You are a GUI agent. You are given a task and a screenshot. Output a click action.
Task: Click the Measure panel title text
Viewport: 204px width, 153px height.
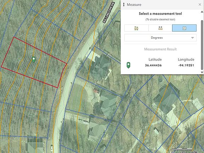pyautogui.click(x=134, y=5)
